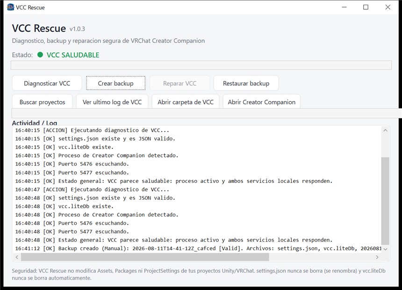Open the VCC folder via Abrir carpeta
This screenshot has width=402, height=290.
click(186, 102)
